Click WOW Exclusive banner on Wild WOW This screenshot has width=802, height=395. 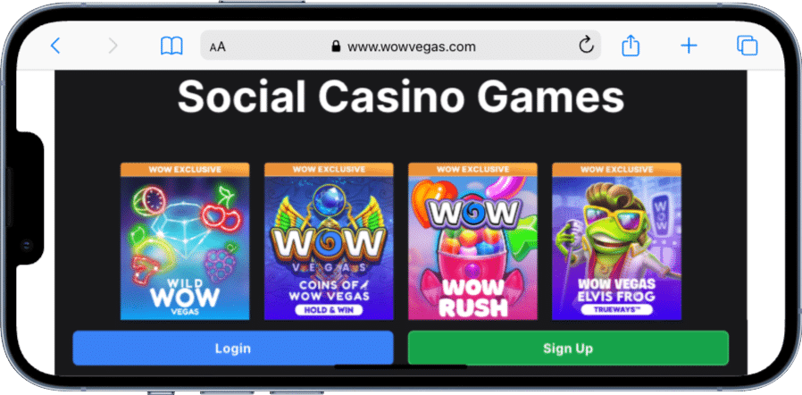tap(185, 170)
